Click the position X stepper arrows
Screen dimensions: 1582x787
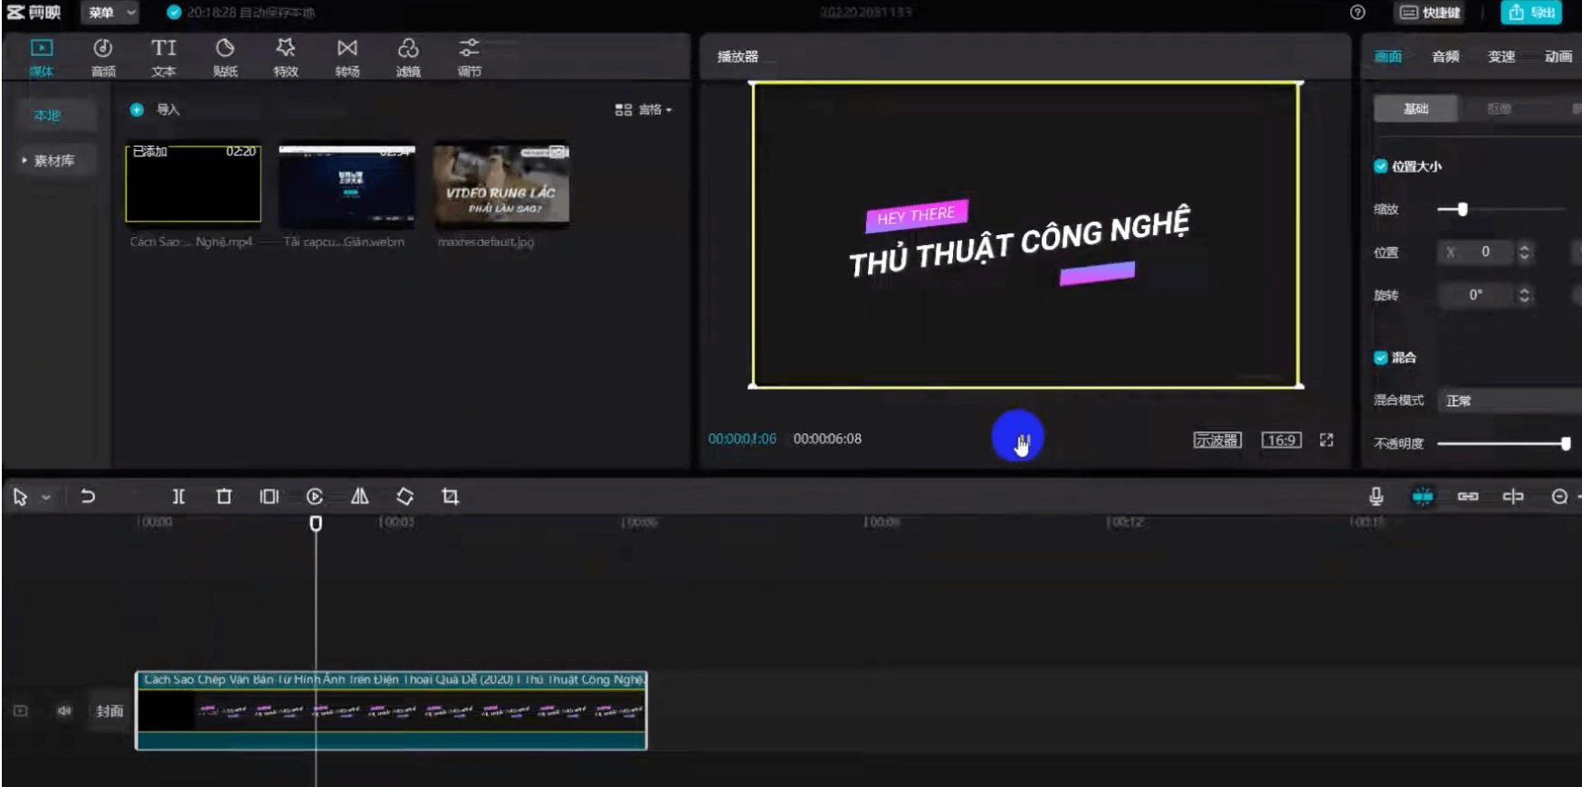pyautogui.click(x=1524, y=252)
